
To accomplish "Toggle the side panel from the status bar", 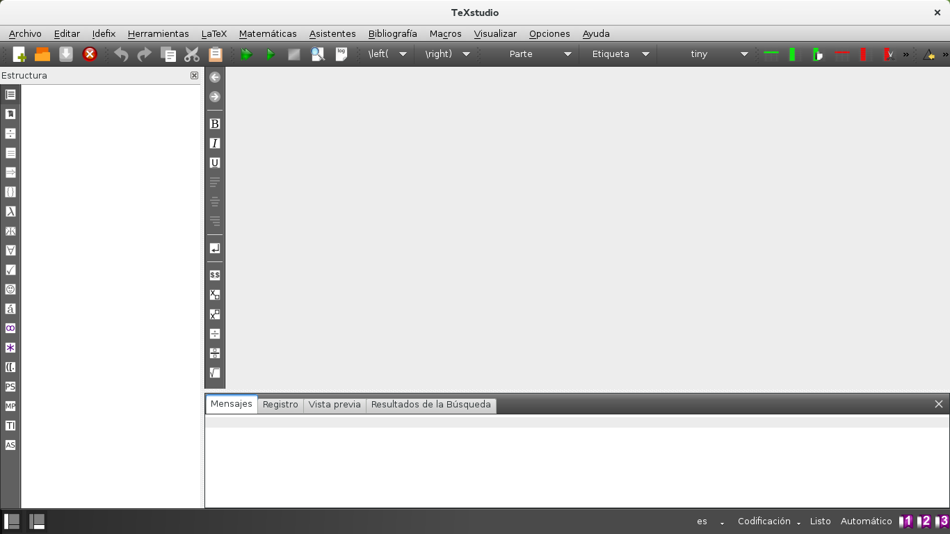I will [12, 521].
